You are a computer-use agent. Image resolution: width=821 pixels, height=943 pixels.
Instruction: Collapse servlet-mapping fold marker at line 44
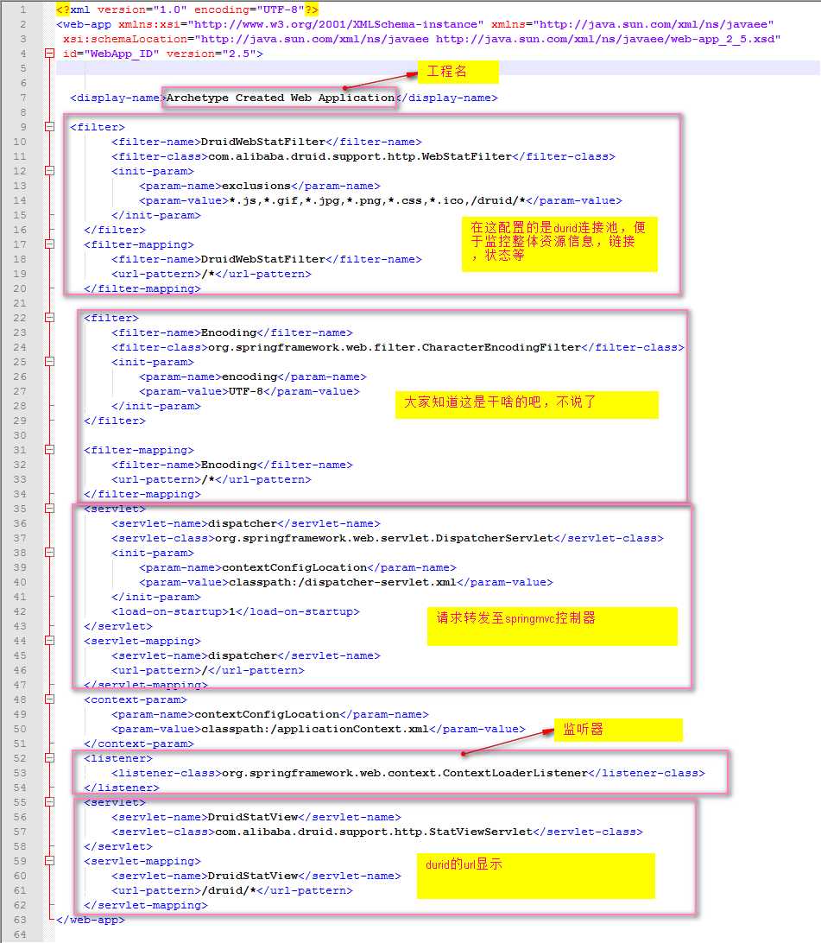[49, 641]
